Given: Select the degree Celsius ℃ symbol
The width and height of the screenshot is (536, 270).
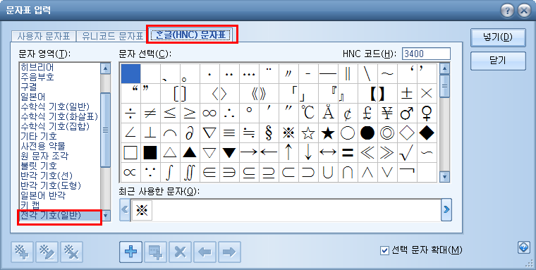Looking at the screenshot, I should click(x=308, y=113).
